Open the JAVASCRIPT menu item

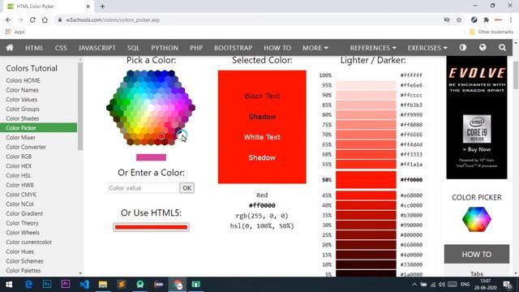coord(97,48)
